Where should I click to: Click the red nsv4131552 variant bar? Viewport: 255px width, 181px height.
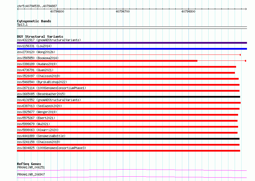click(x=129, y=103)
